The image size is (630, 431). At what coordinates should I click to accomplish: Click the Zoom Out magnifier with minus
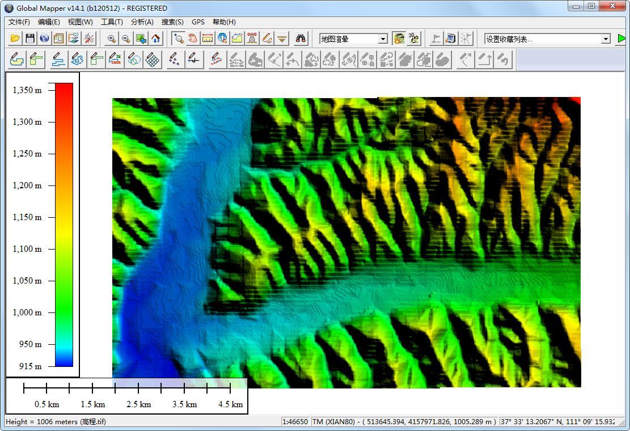[x=126, y=39]
